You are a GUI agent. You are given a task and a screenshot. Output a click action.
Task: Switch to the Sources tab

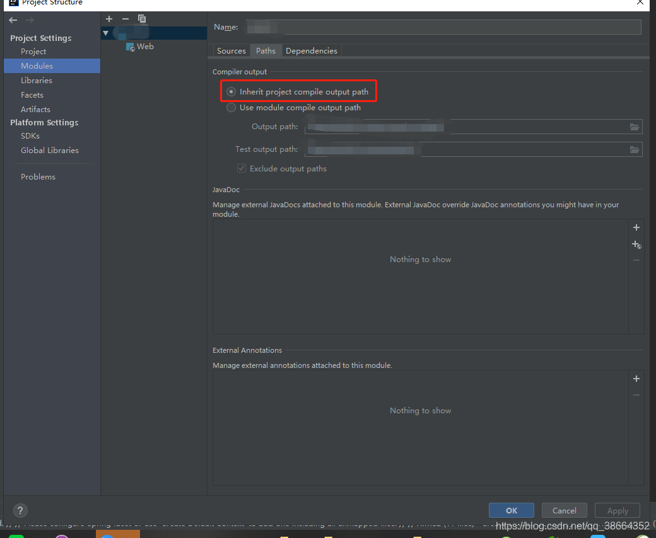pos(231,51)
